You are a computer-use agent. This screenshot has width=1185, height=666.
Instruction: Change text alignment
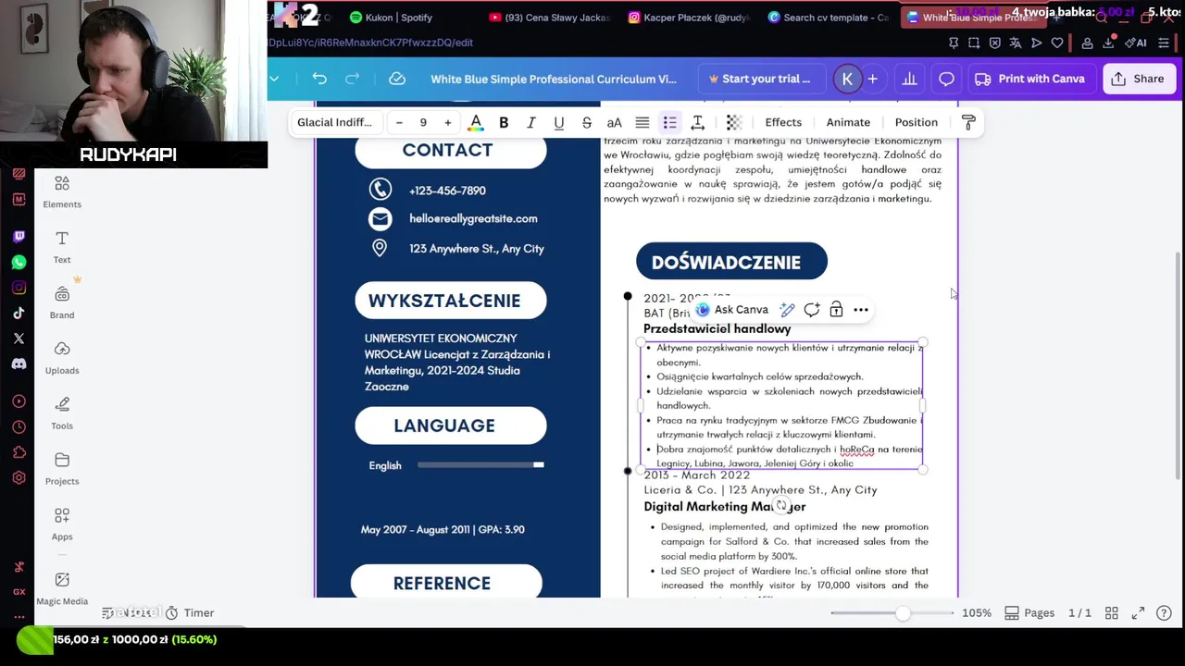tap(642, 122)
